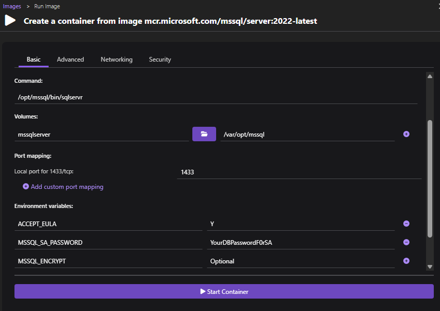Switch back to the Basic tab
The image size is (440, 311).
[x=33, y=59]
